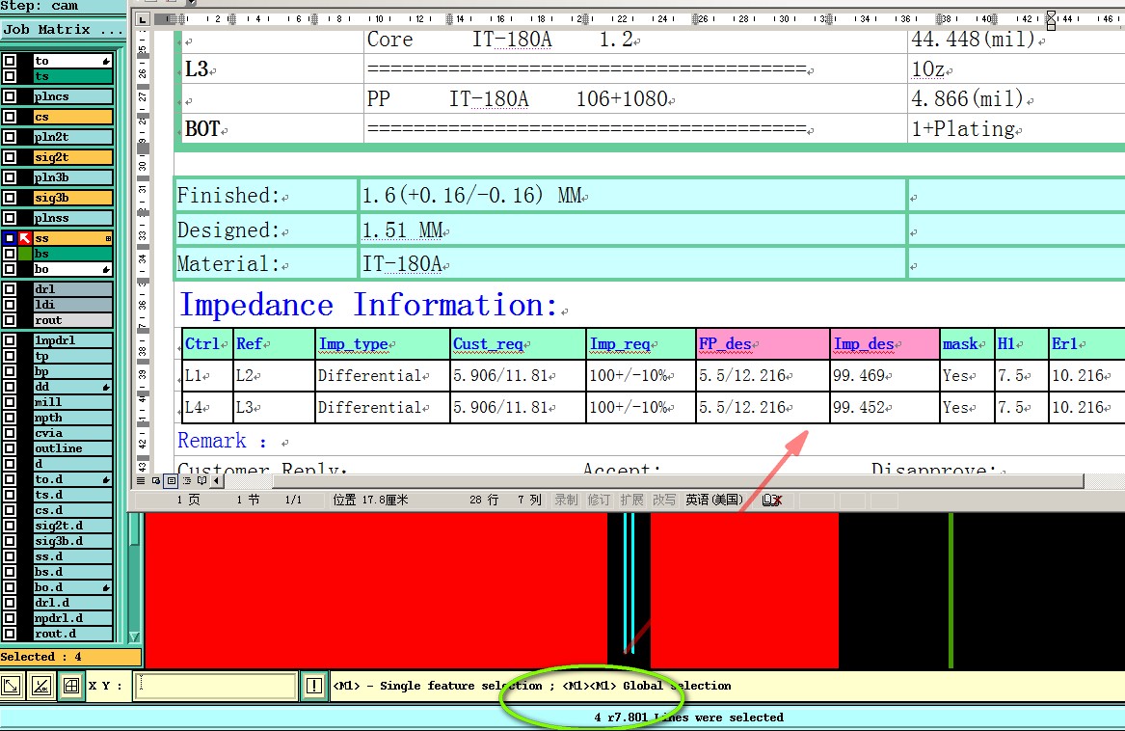Viewport: 1125px width, 731px height.
Task: Select layer sig2t.d in the layer list
Action: point(72,526)
